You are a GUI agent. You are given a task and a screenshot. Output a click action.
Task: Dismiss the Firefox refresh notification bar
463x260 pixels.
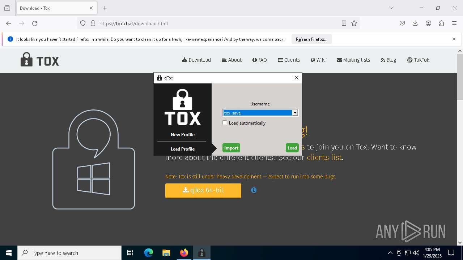454,39
